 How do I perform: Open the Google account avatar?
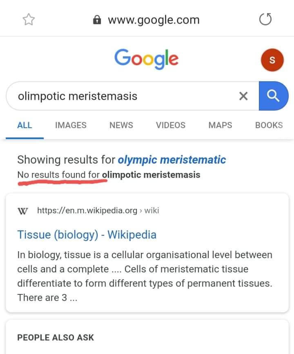point(272,60)
